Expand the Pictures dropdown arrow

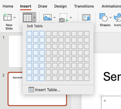coord(54,18)
